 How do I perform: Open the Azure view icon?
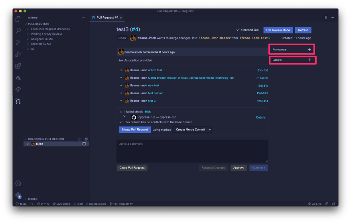18,78
